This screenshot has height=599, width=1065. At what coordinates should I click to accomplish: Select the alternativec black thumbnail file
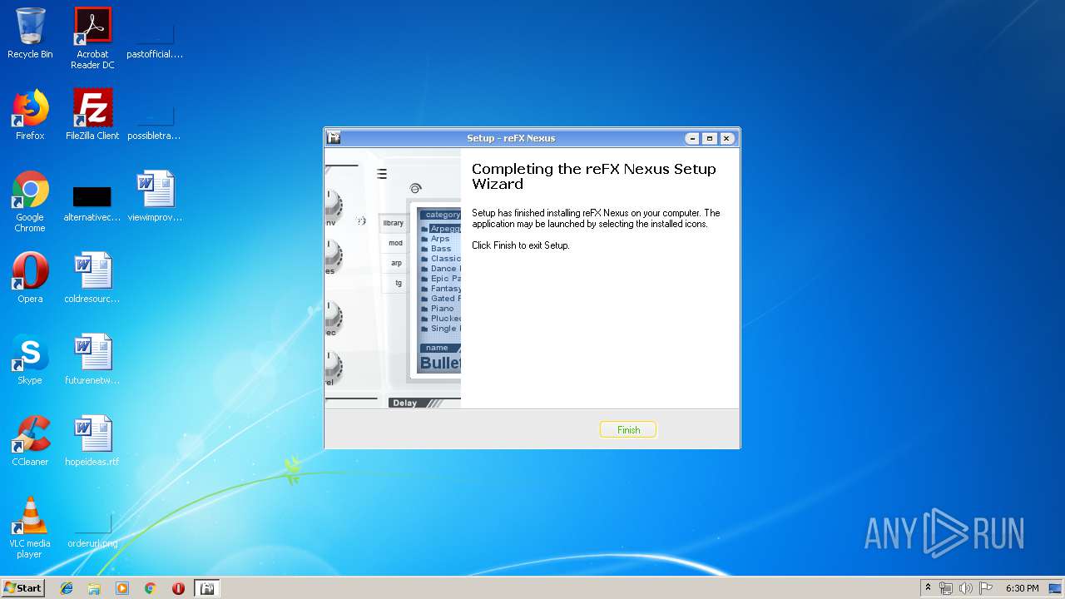(92, 201)
